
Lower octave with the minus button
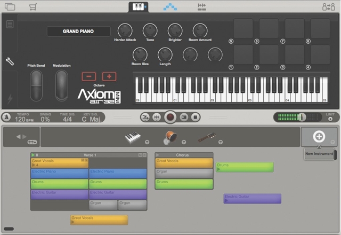pos(88,76)
